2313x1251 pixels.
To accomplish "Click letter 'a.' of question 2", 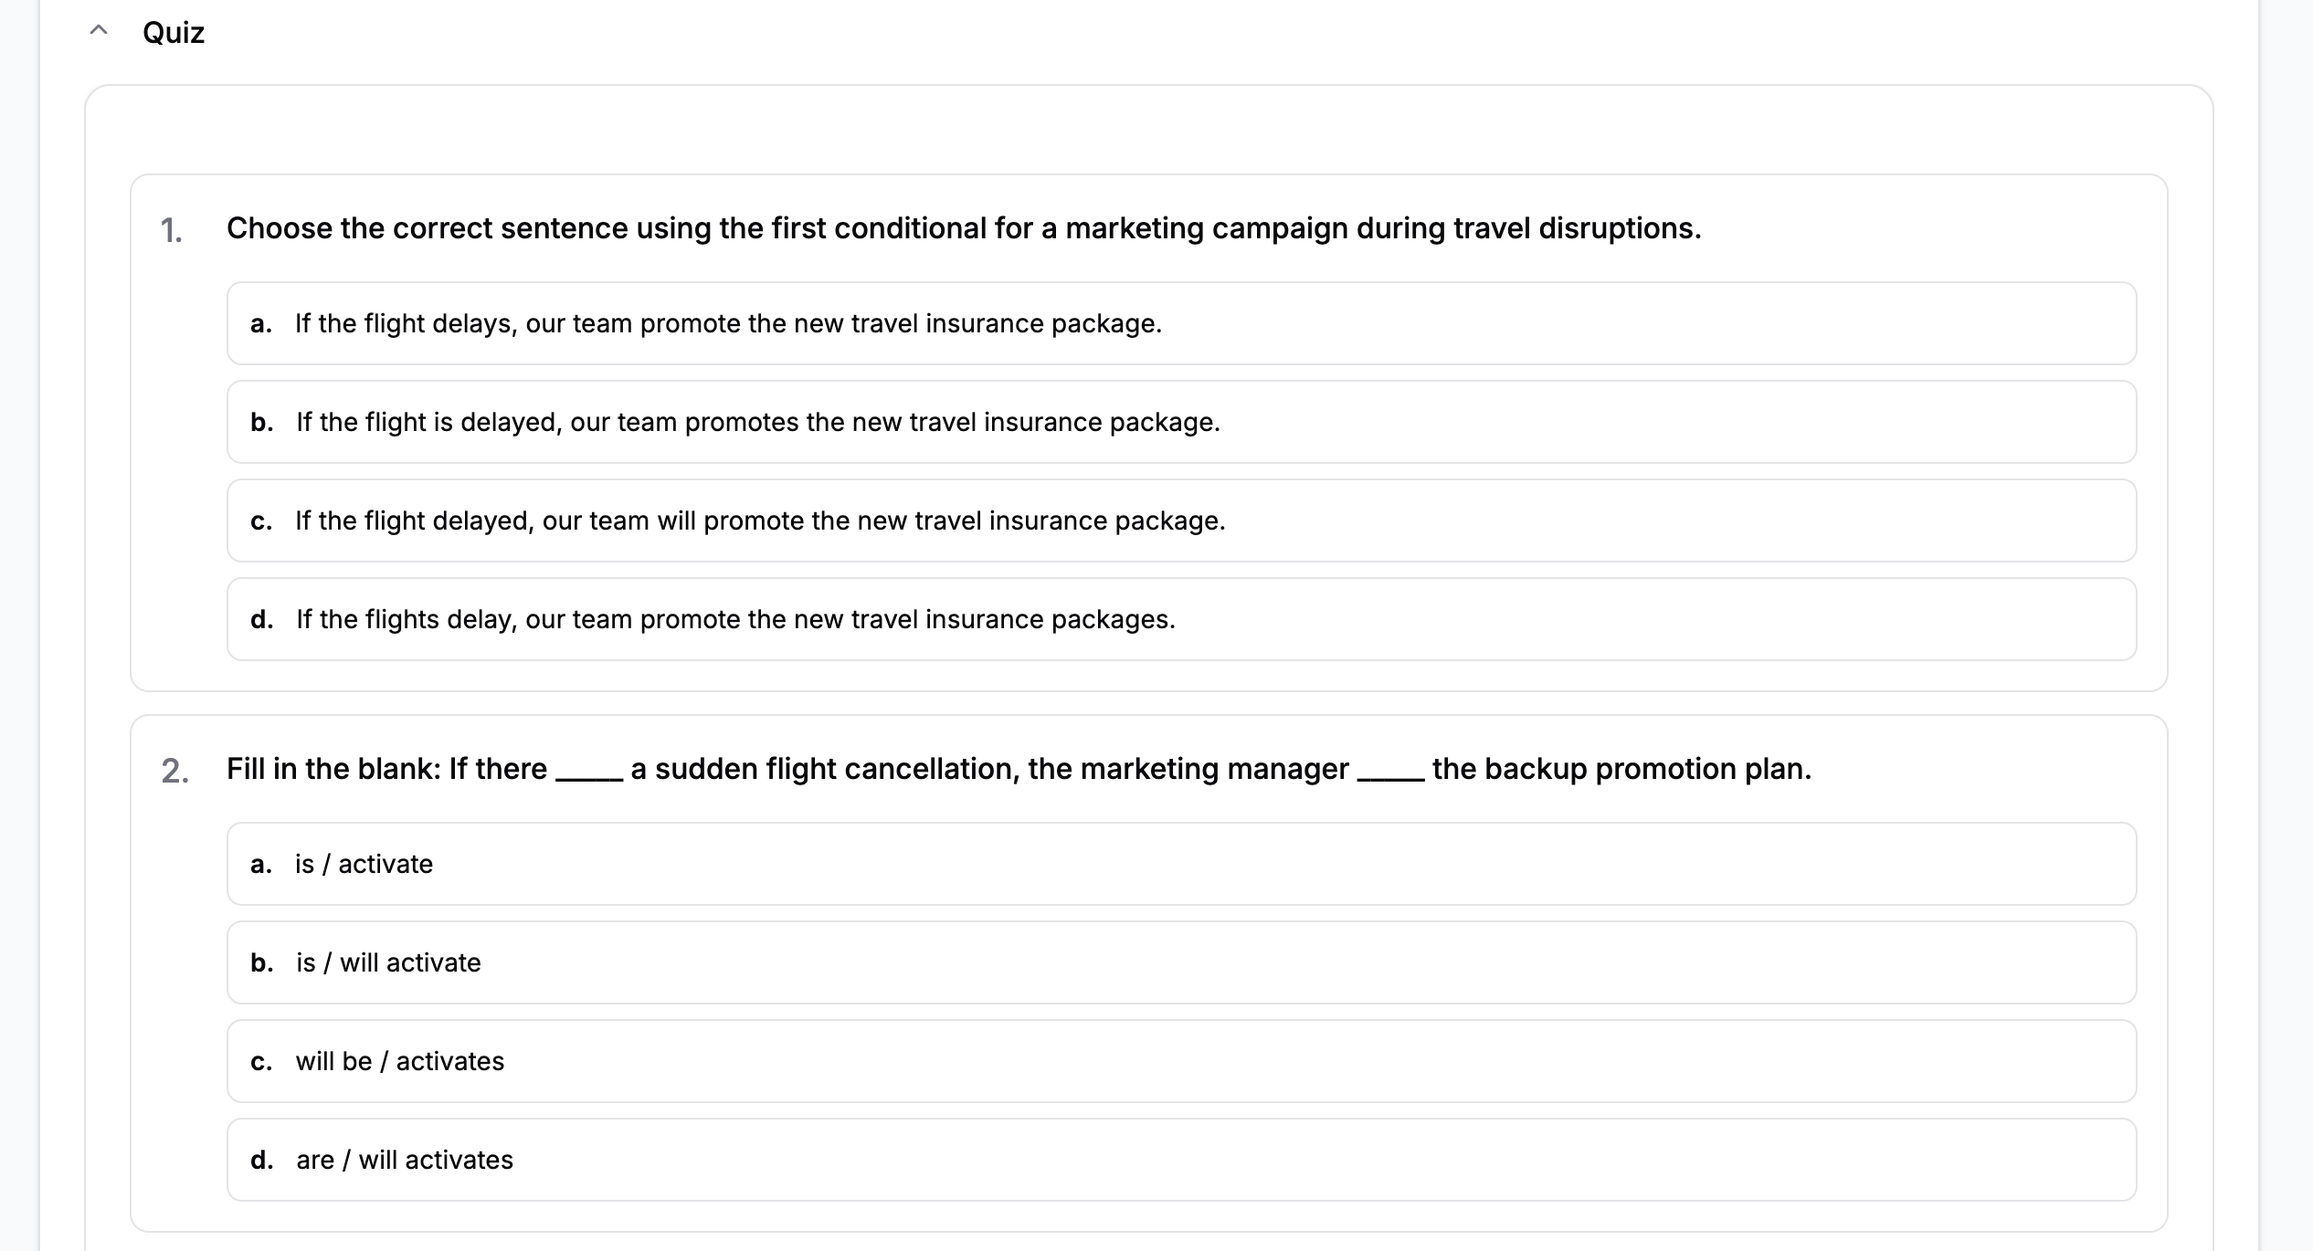I will (x=261, y=864).
